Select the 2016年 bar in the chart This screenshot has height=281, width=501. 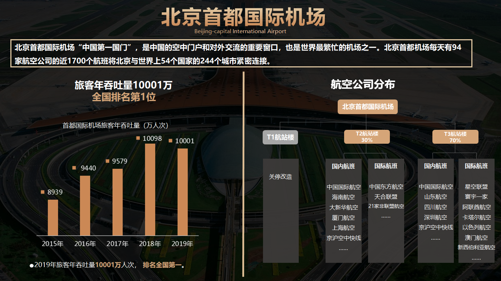click(85, 205)
